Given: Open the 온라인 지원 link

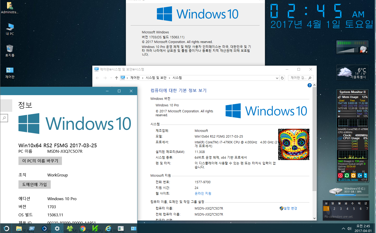Looking at the screenshot, I should pyautogui.click(x=203, y=193).
